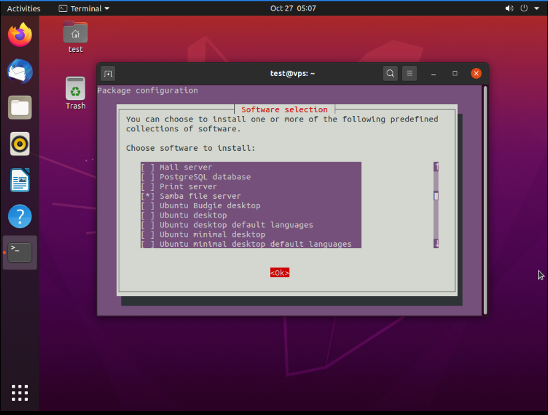Launch LibreOffice Writer from the dock
The width and height of the screenshot is (548, 415).
(20, 180)
